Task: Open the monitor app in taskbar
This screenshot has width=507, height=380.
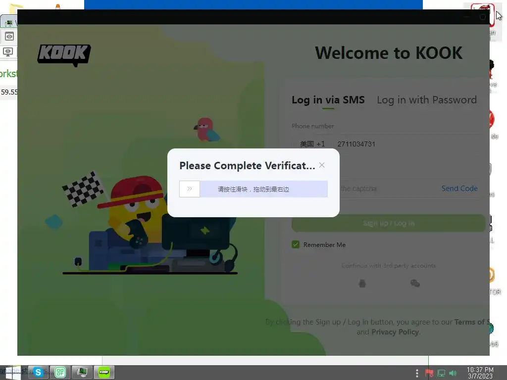Action: 82,372
